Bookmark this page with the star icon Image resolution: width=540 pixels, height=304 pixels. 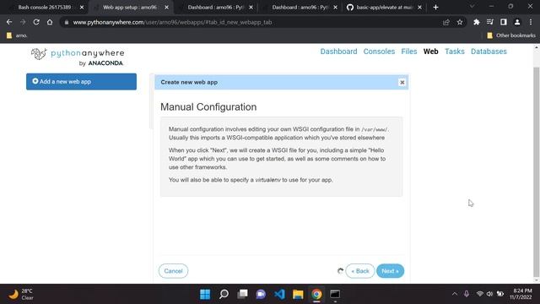click(460, 22)
